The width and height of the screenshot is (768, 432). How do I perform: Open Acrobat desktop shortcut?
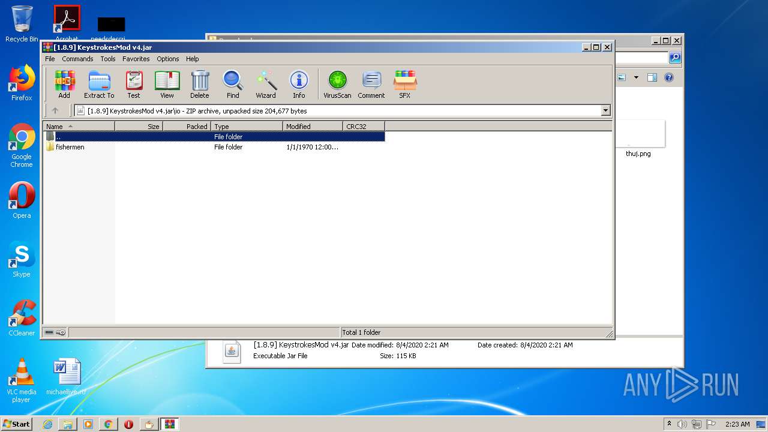tap(67, 22)
